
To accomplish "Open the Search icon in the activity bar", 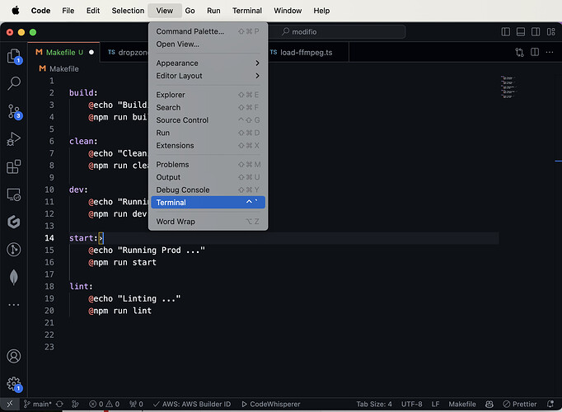I will [x=14, y=83].
